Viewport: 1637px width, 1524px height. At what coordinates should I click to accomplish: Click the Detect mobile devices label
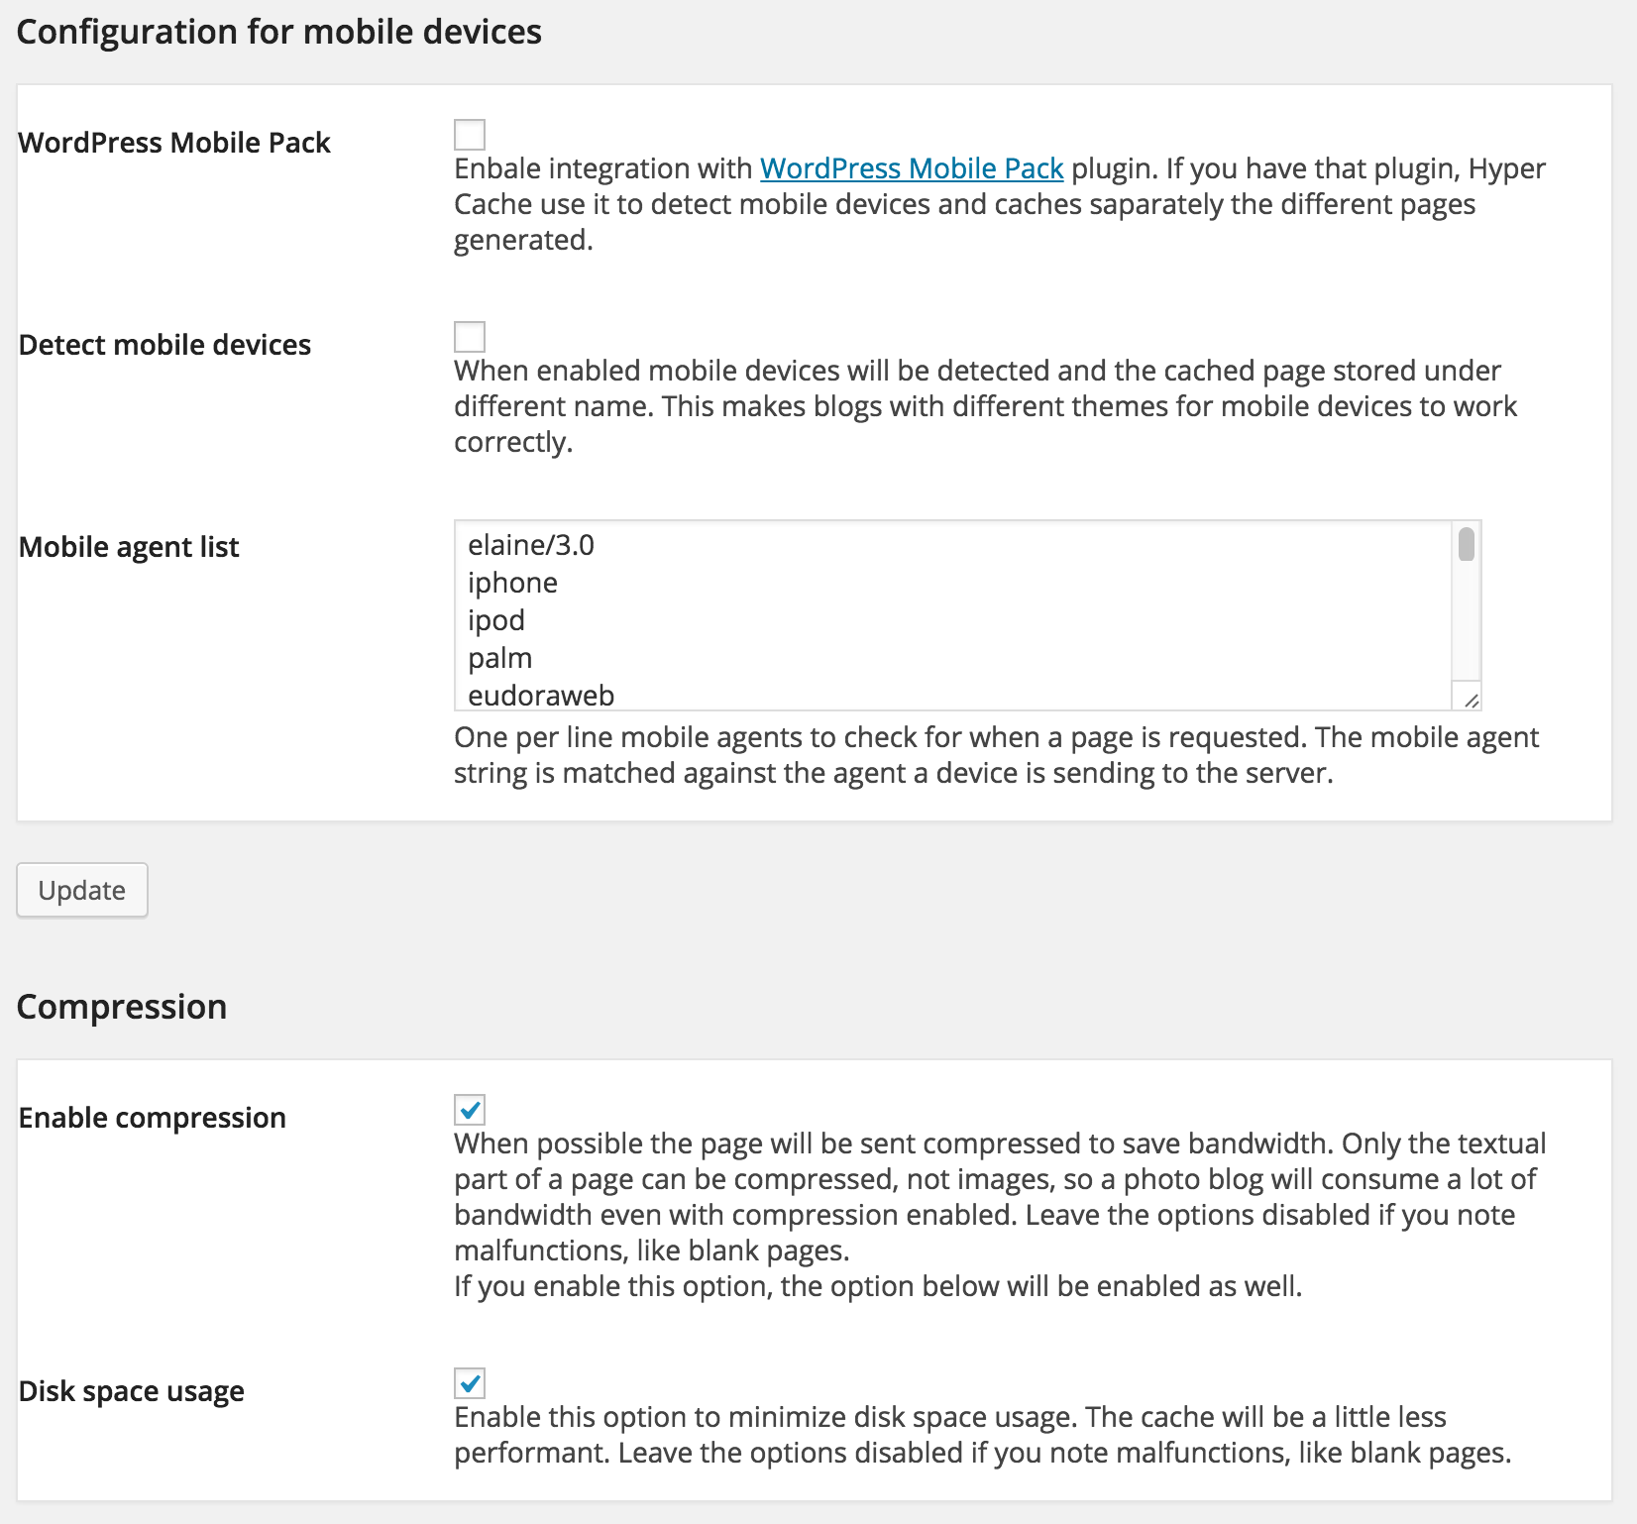coord(164,345)
